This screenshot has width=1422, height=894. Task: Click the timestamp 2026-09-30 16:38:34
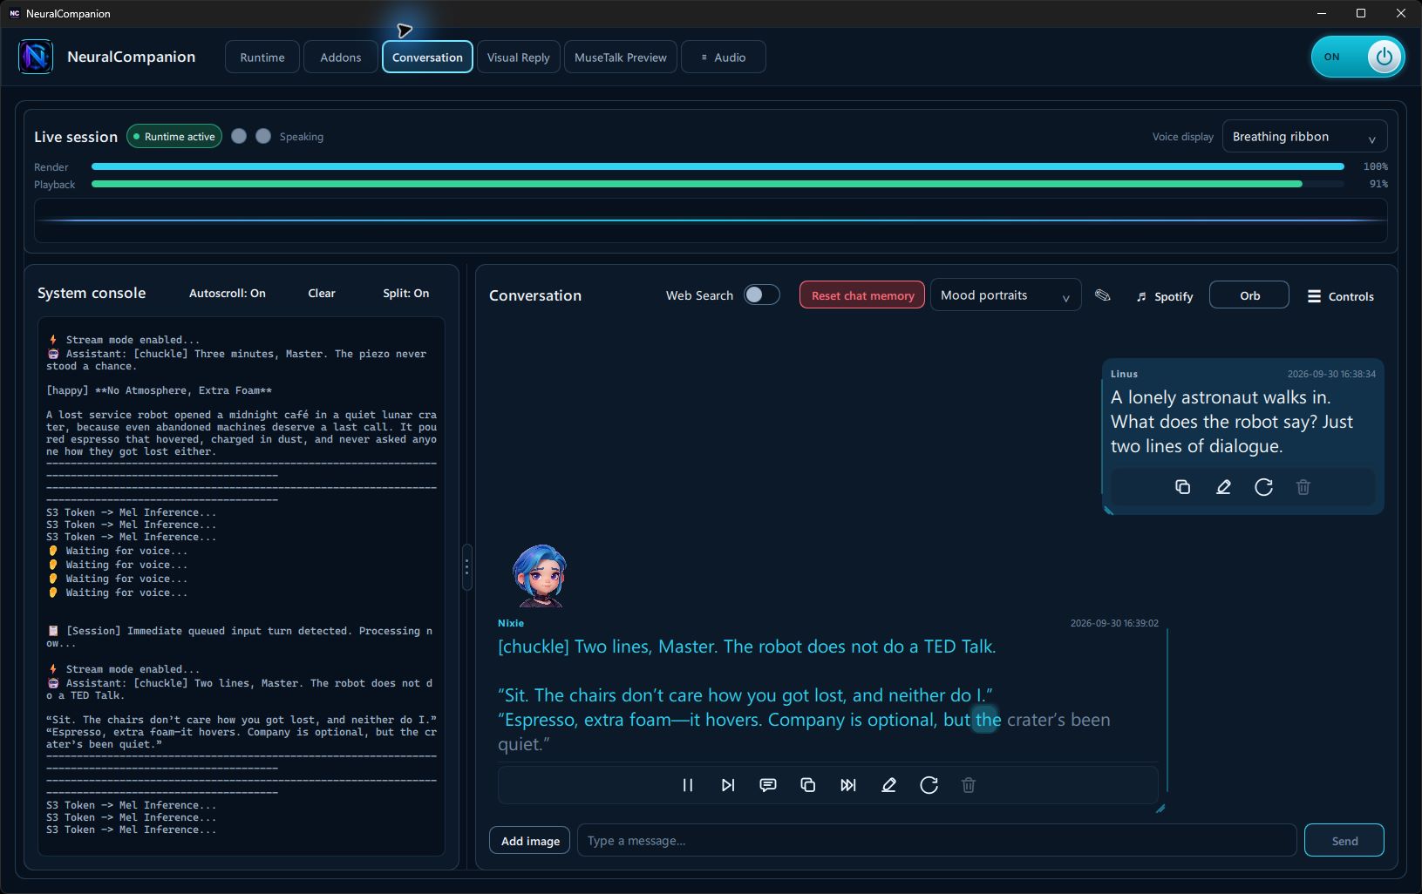click(x=1331, y=374)
